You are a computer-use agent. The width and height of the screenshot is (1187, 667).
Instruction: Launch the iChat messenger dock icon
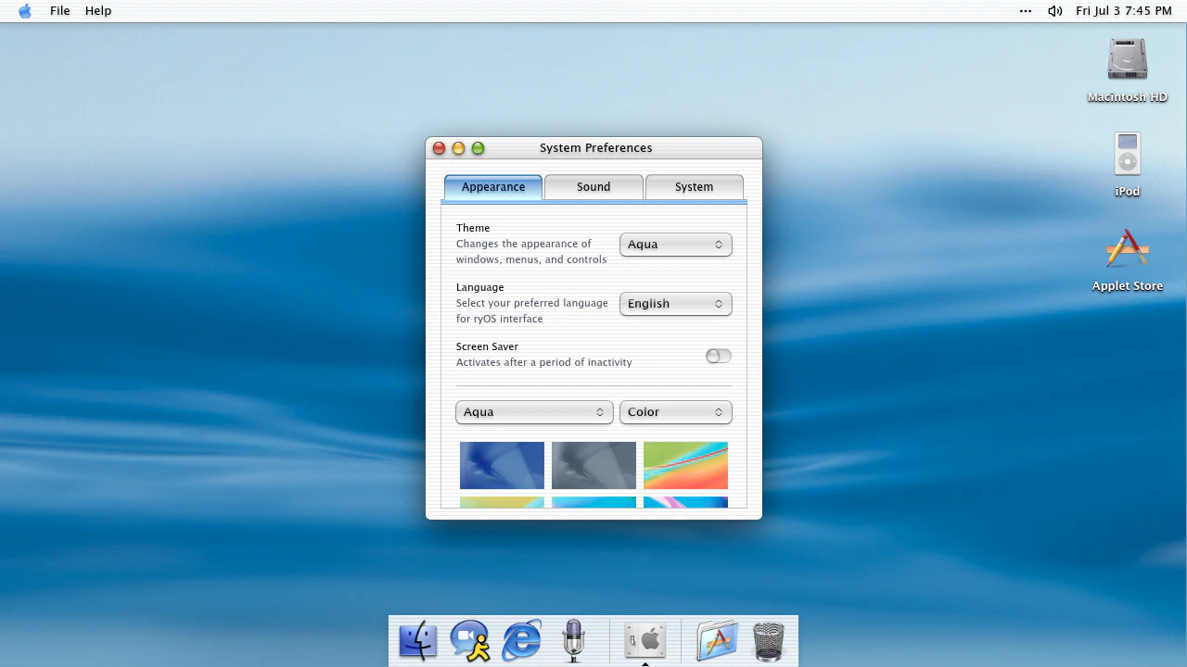coord(470,640)
